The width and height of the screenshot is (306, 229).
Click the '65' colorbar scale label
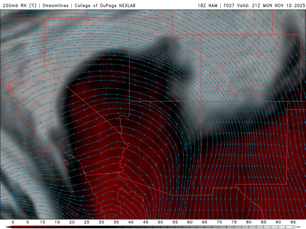coord(205,222)
